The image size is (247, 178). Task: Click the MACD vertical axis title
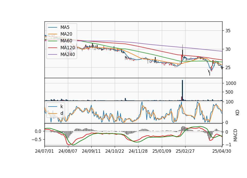click(235, 135)
